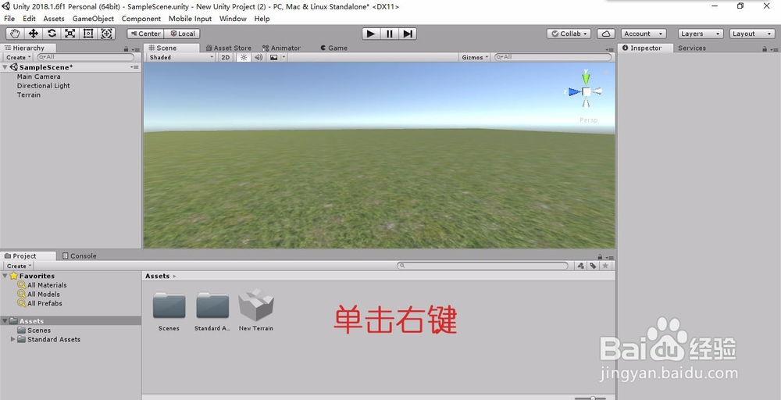Toggle Persp projection label
The width and height of the screenshot is (781, 400).
coord(588,120)
